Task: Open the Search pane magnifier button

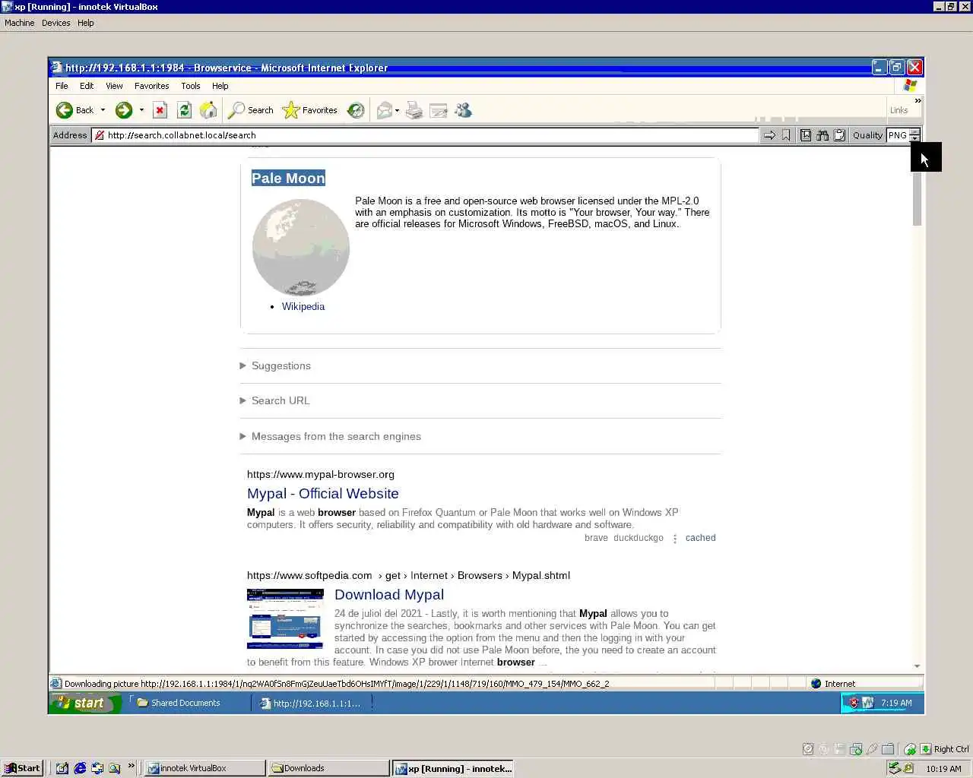Action: point(251,110)
